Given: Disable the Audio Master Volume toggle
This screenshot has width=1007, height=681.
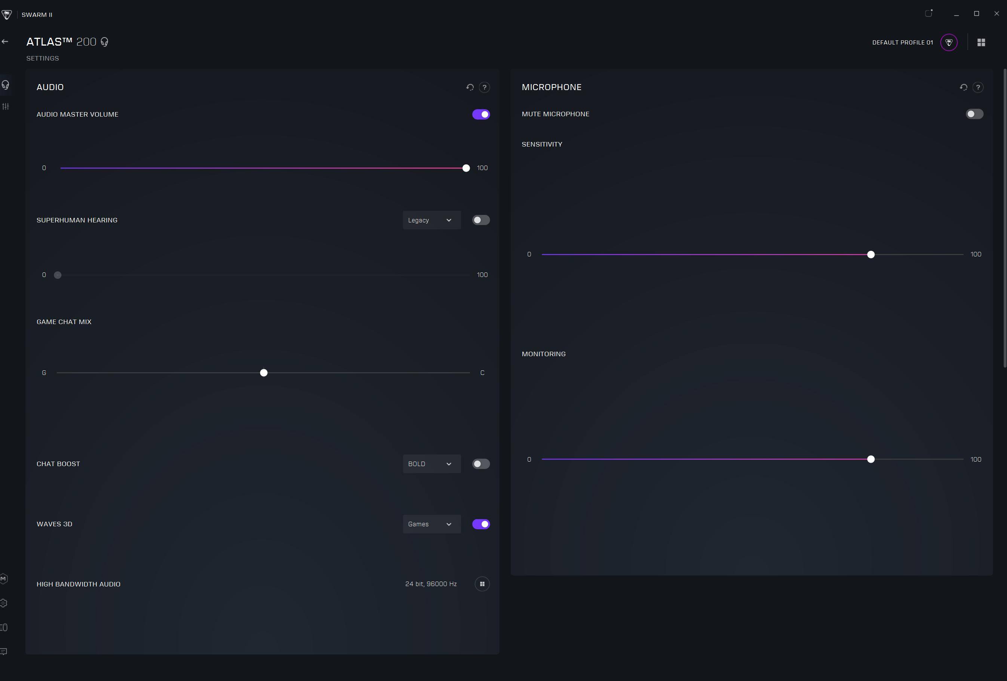Looking at the screenshot, I should (481, 114).
